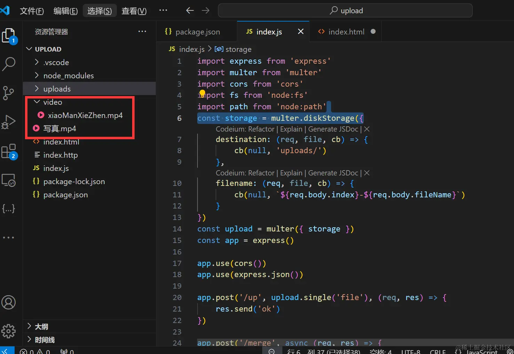This screenshot has height=354, width=514.
Task: Show more menu bar items
Action: (163, 10)
